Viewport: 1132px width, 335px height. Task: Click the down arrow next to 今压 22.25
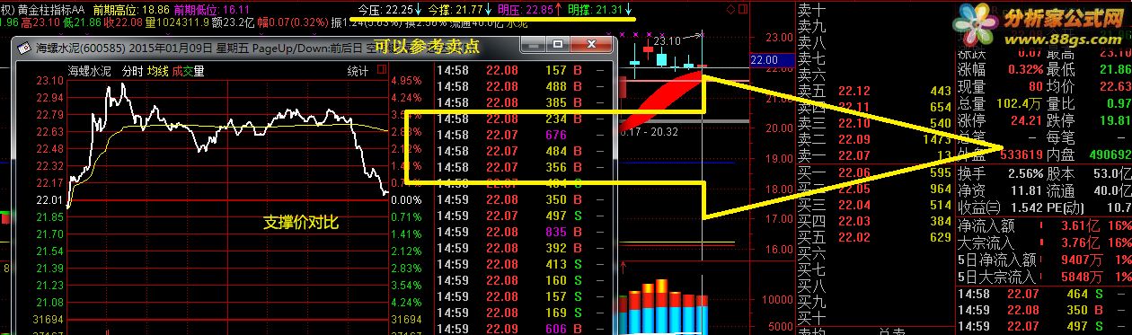click(418, 8)
